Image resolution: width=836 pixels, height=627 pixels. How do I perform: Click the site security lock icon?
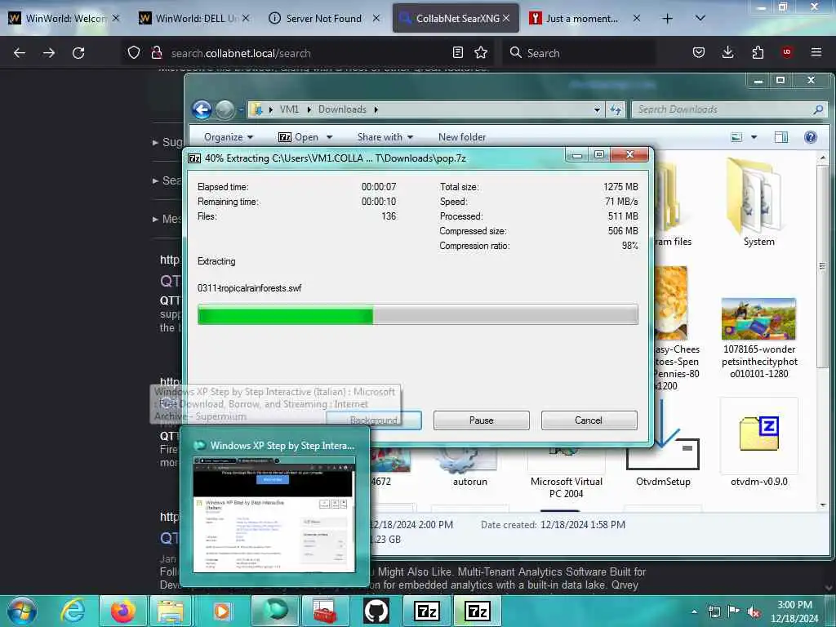tap(157, 53)
